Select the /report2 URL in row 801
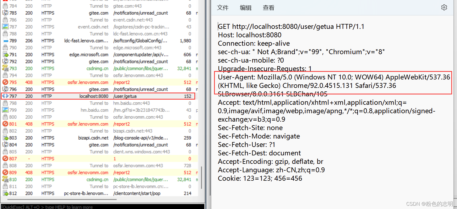Screen dimensions: 457x209 coord(121,124)
